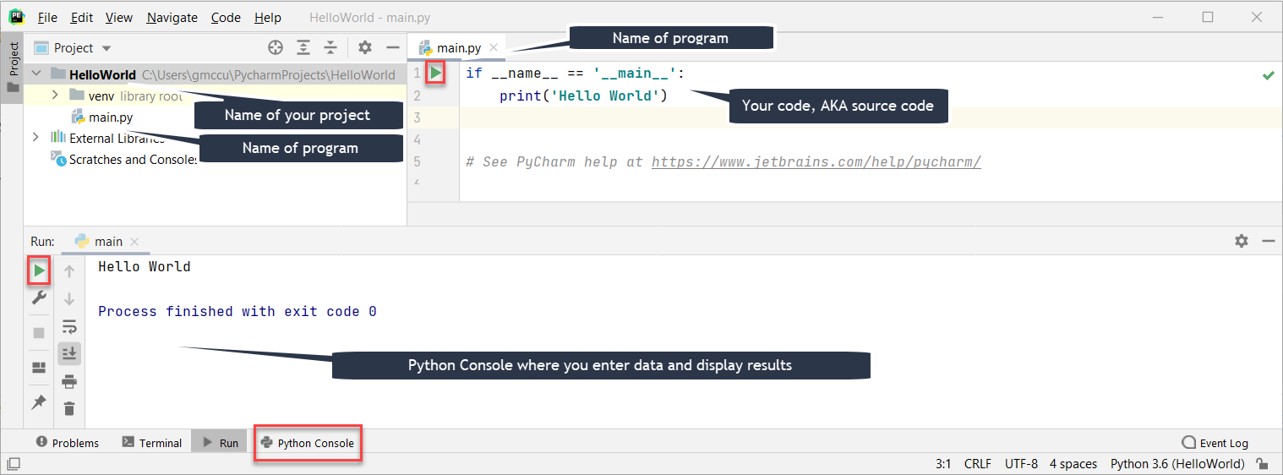Open jetbrains.com/help/pycharm link in editor
Viewport: 1283px width, 475px height.
click(x=816, y=161)
